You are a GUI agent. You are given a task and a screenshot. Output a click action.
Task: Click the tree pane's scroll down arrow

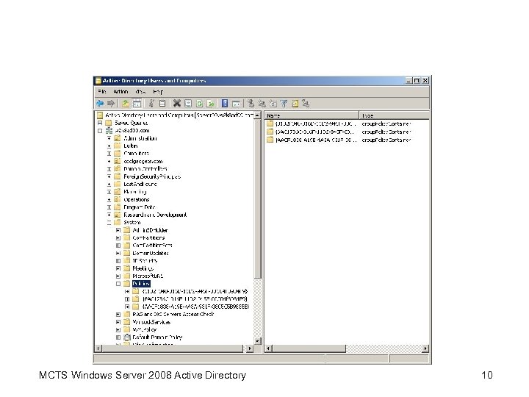(x=257, y=341)
